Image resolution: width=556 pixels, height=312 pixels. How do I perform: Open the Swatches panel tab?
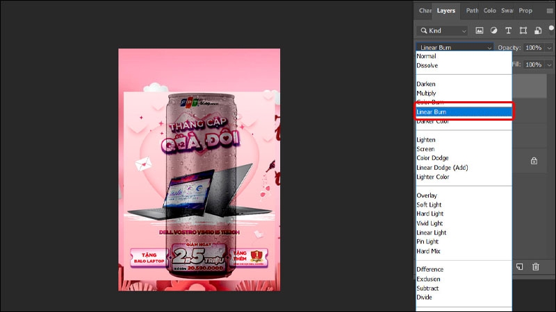pos(507,10)
